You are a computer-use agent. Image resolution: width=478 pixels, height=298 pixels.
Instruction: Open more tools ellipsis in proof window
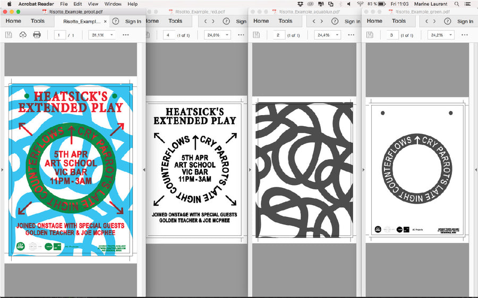125,35
